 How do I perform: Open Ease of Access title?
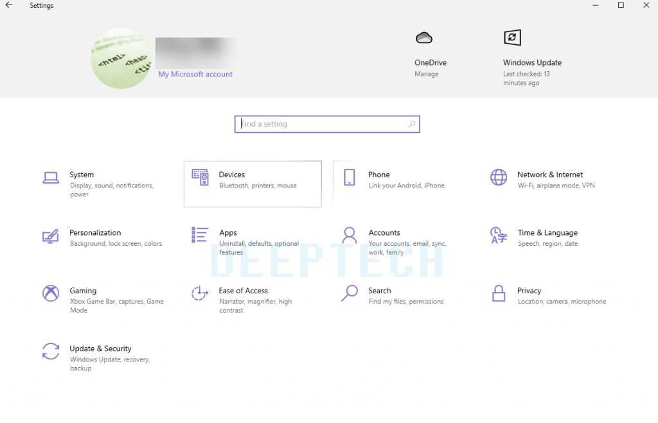(244, 291)
